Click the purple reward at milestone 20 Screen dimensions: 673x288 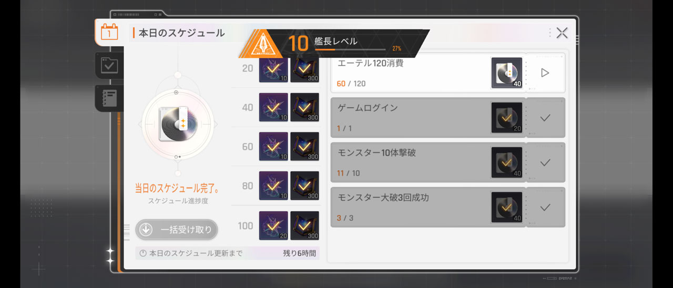coord(273,68)
